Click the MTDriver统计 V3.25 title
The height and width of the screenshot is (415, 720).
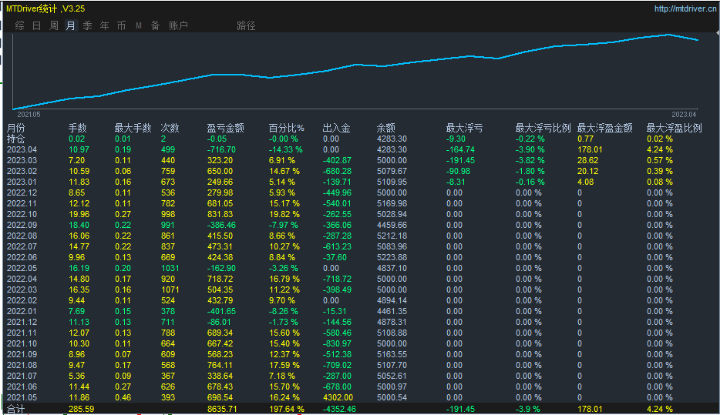[45, 8]
